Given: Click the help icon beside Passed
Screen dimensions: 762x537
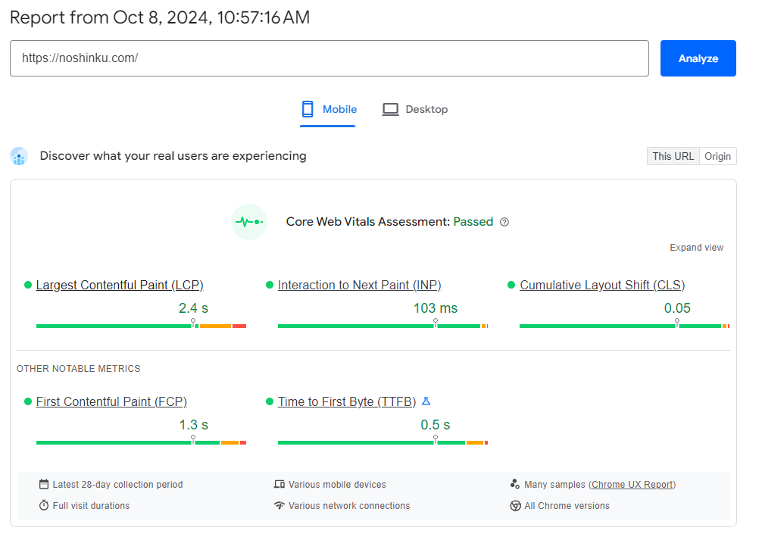Looking at the screenshot, I should point(504,222).
